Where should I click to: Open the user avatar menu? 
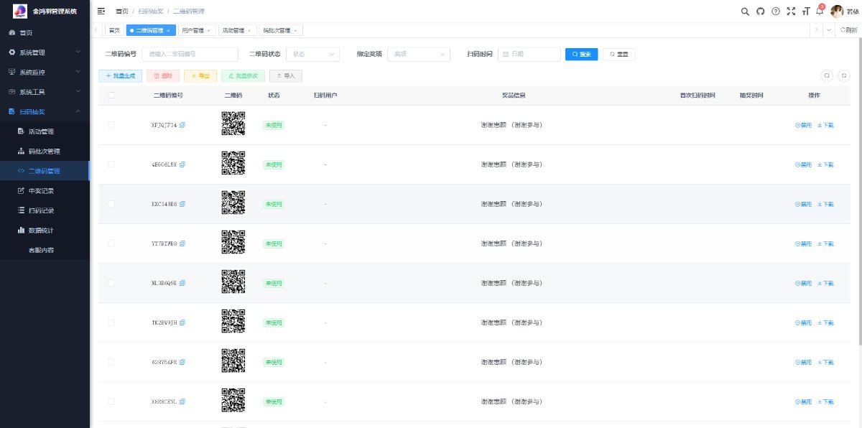tap(837, 11)
